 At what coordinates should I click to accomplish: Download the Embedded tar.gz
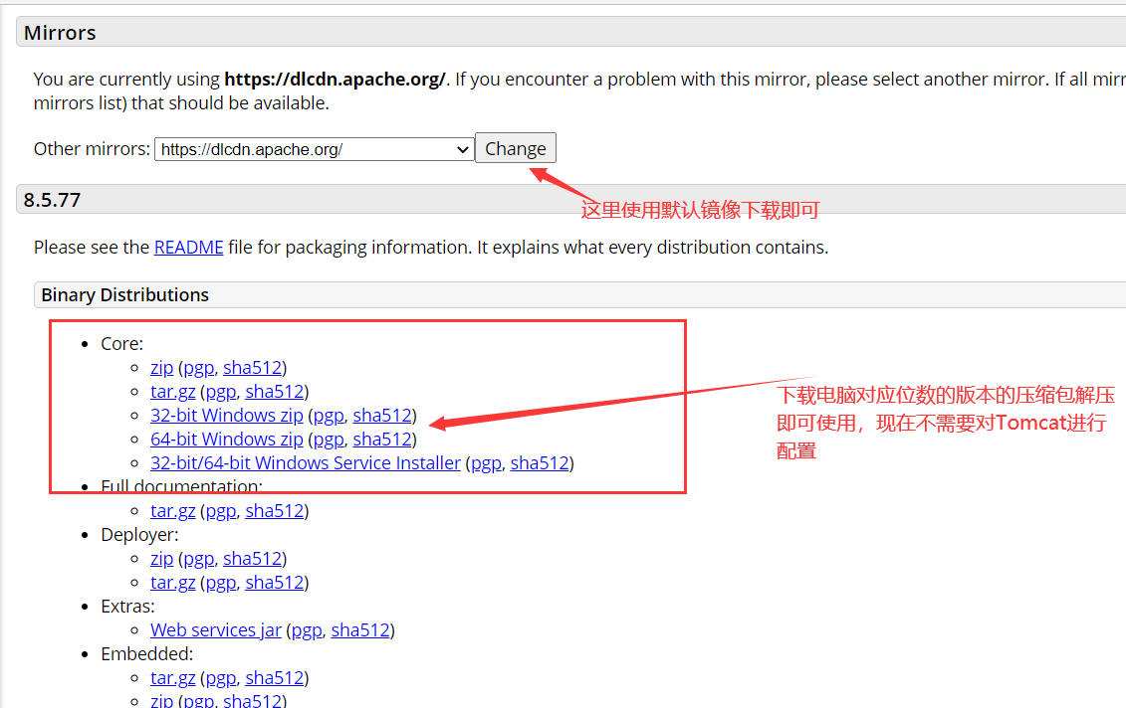click(x=172, y=678)
